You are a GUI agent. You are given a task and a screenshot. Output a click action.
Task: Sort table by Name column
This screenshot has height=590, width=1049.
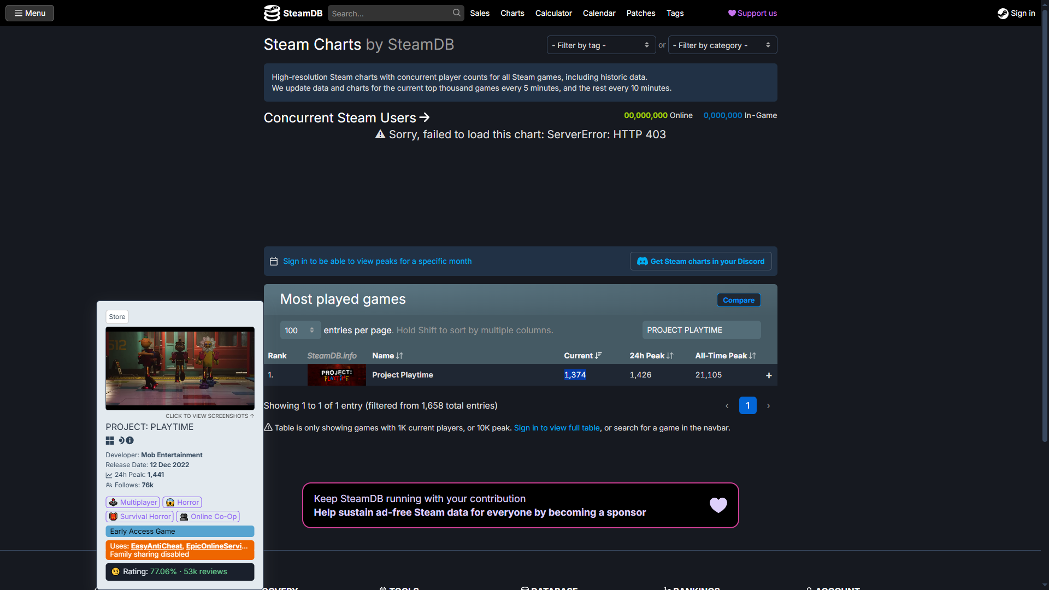coord(387,356)
